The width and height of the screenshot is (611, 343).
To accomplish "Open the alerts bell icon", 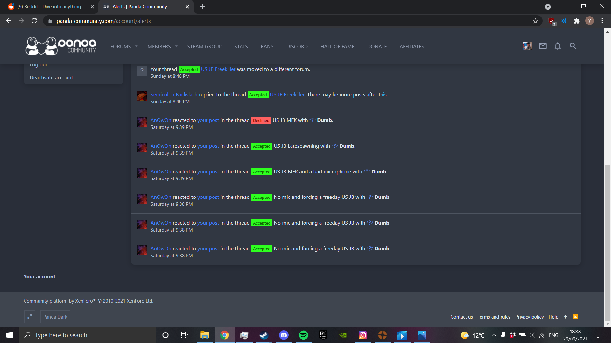I will point(558,46).
